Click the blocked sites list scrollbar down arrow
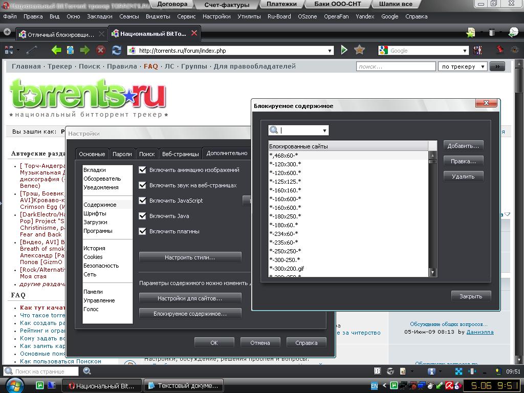This screenshot has height=393, width=524. pos(432,272)
